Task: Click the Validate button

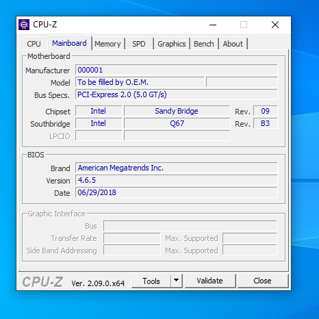Action: 209,281
